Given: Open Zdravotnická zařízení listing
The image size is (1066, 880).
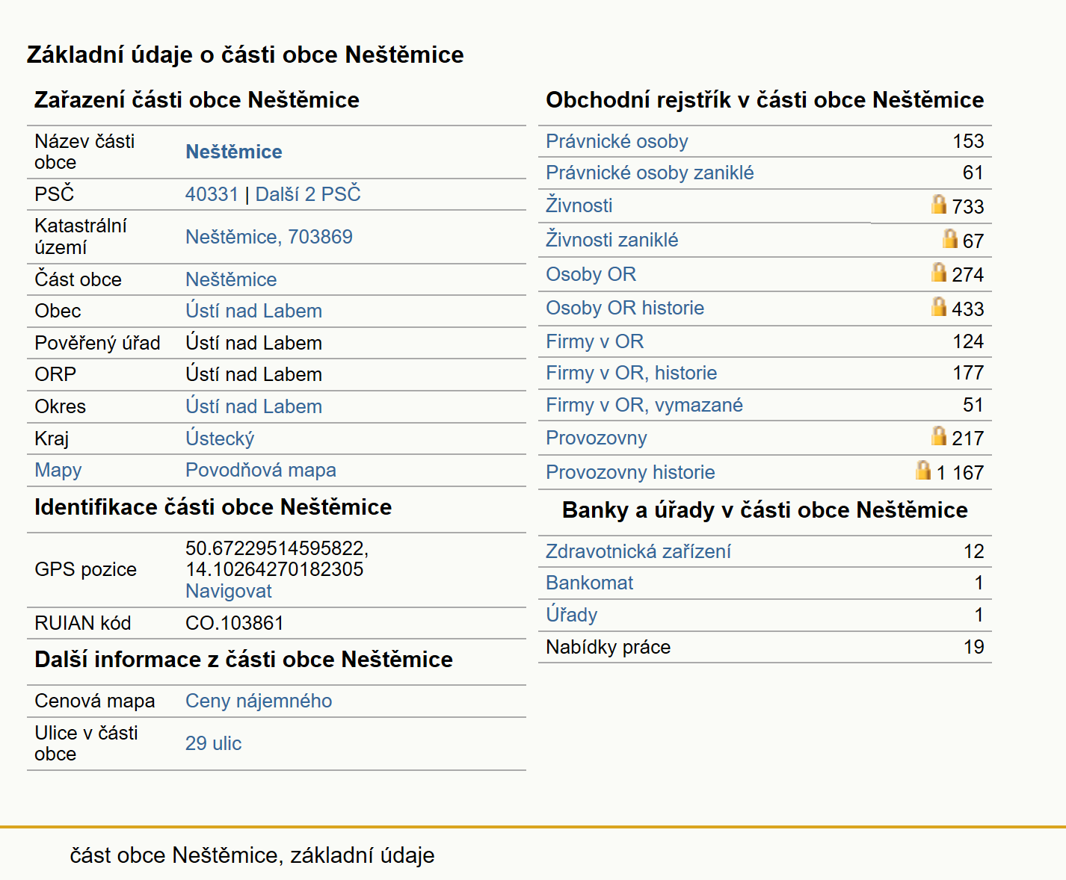Looking at the screenshot, I should point(638,551).
